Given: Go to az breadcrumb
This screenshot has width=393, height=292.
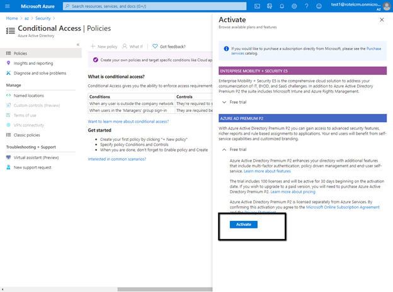Looking at the screenshot, I should [x=26, y=18].
